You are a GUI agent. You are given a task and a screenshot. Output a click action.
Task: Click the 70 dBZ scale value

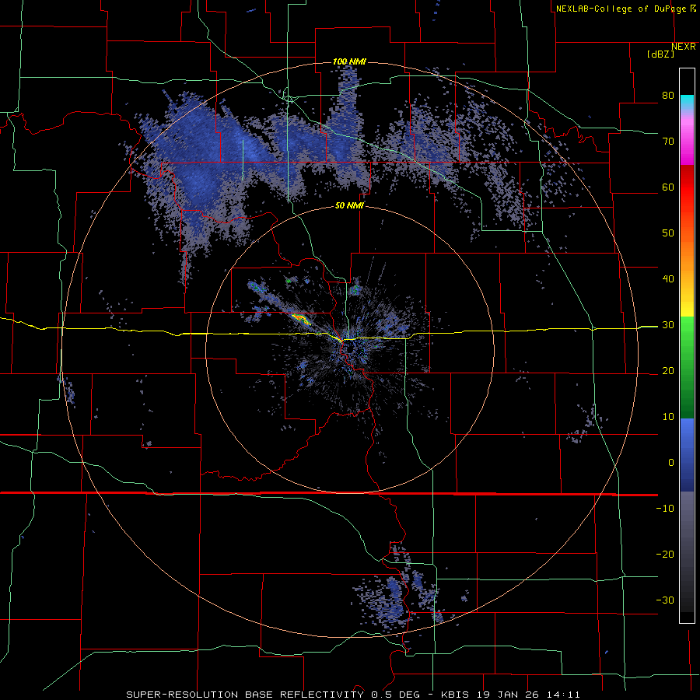668,142
